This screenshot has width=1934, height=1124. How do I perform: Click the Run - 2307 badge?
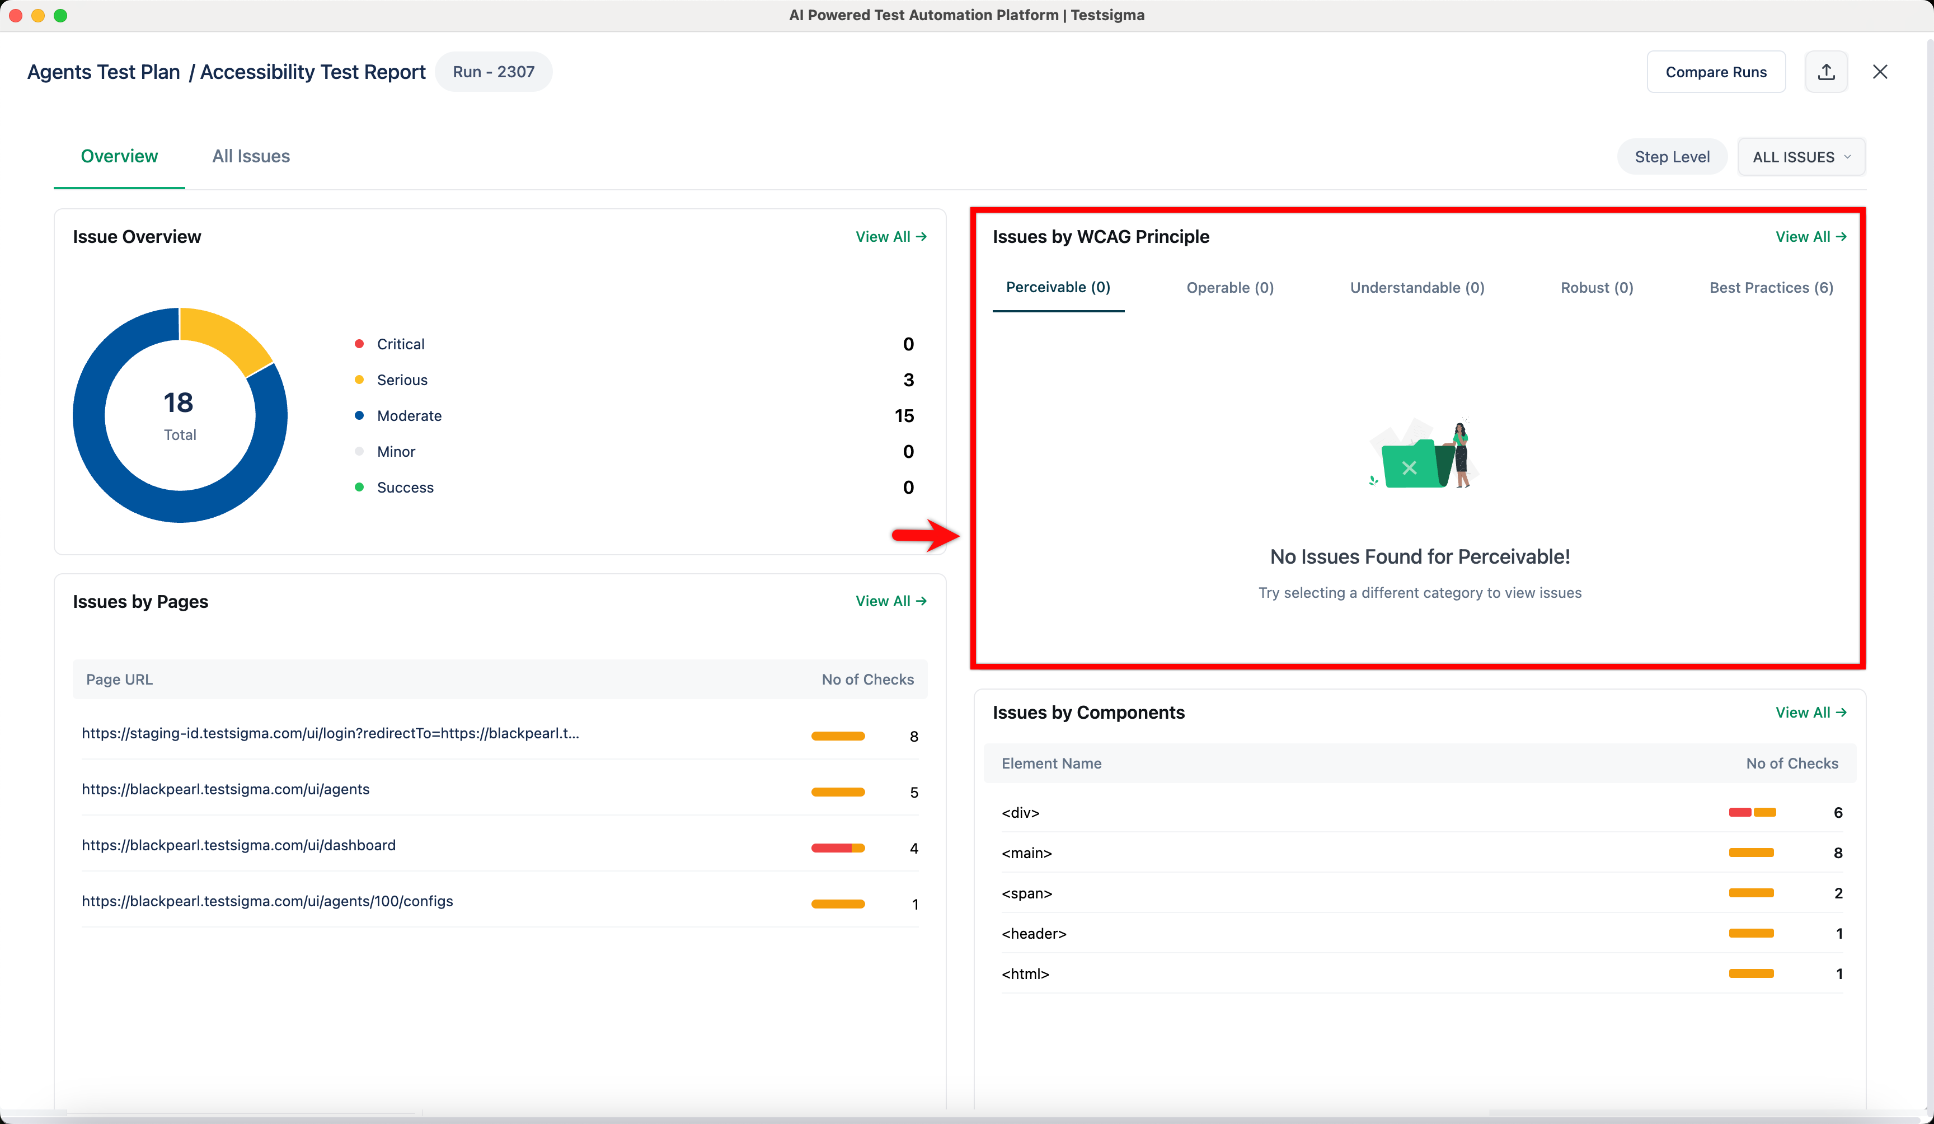point(494,72)
